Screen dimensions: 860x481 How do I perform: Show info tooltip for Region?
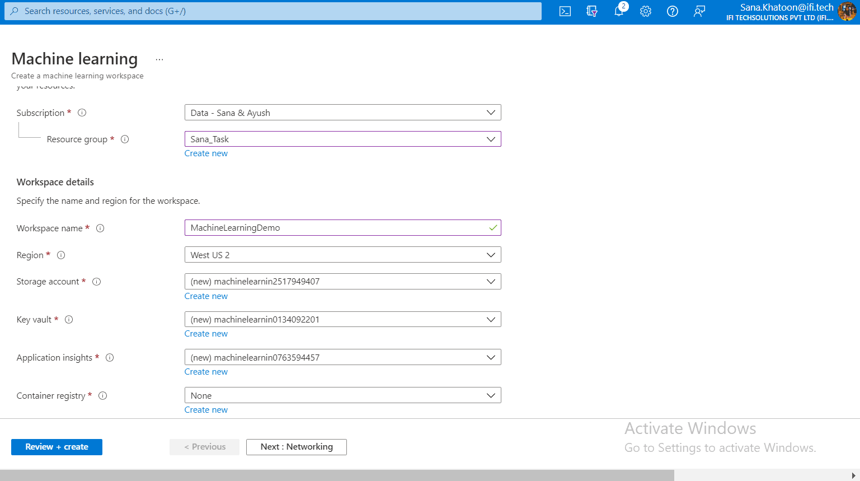point(61,255)
